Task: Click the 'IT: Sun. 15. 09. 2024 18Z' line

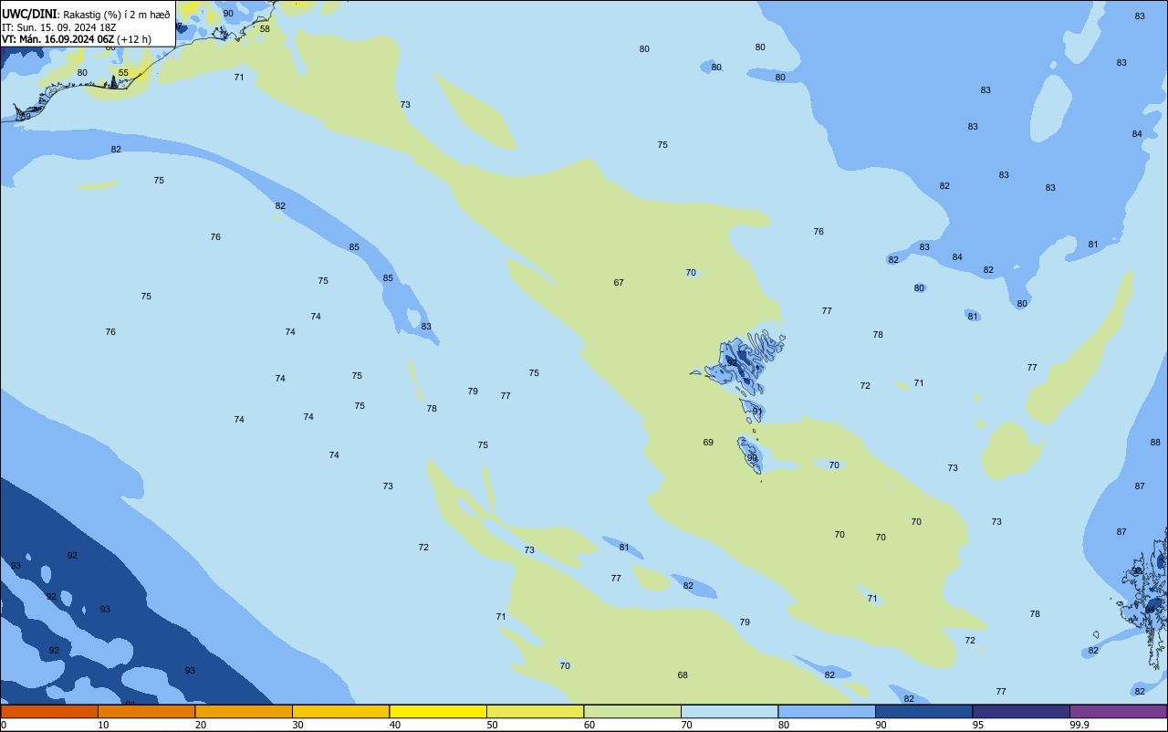Action: pos(59,27)
